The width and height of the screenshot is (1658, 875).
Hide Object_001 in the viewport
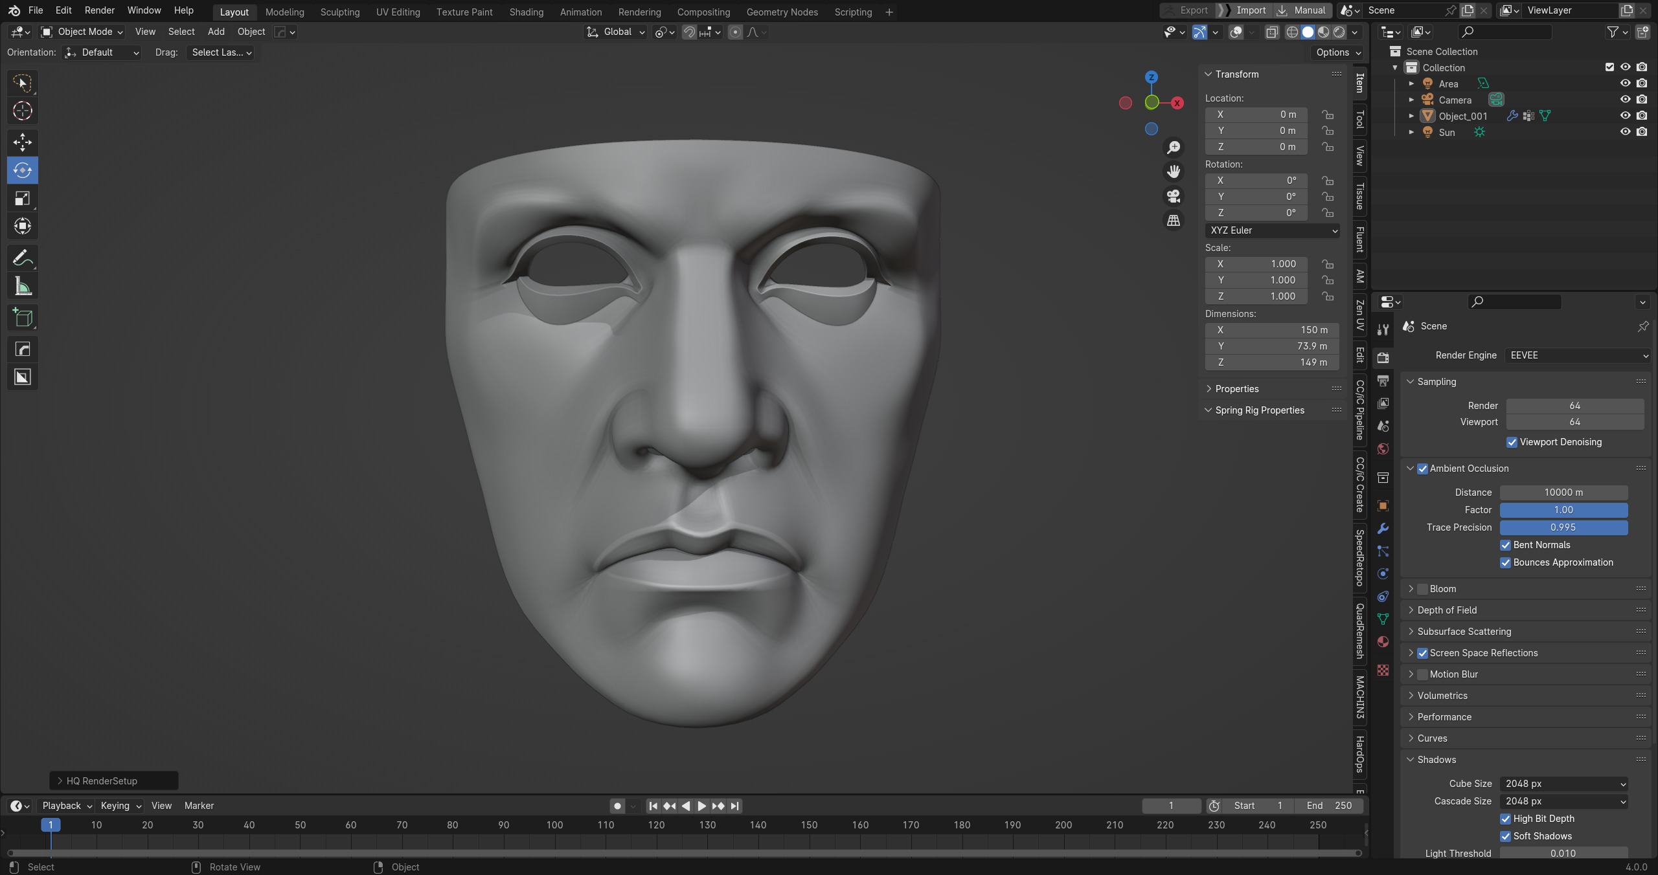click(x=1625, y=116)
